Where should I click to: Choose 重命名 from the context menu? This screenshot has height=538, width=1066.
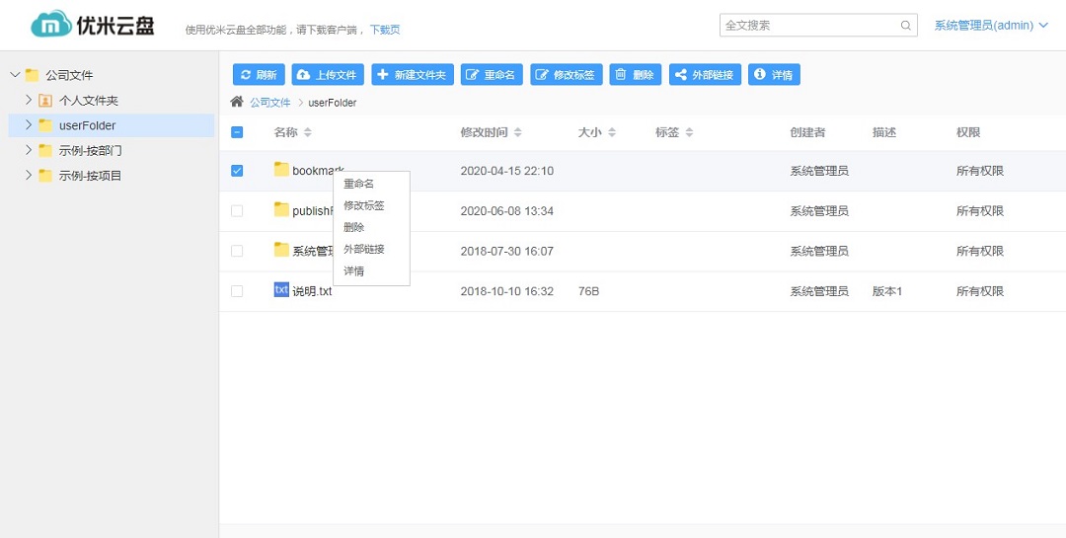click(x=359, y=184)
